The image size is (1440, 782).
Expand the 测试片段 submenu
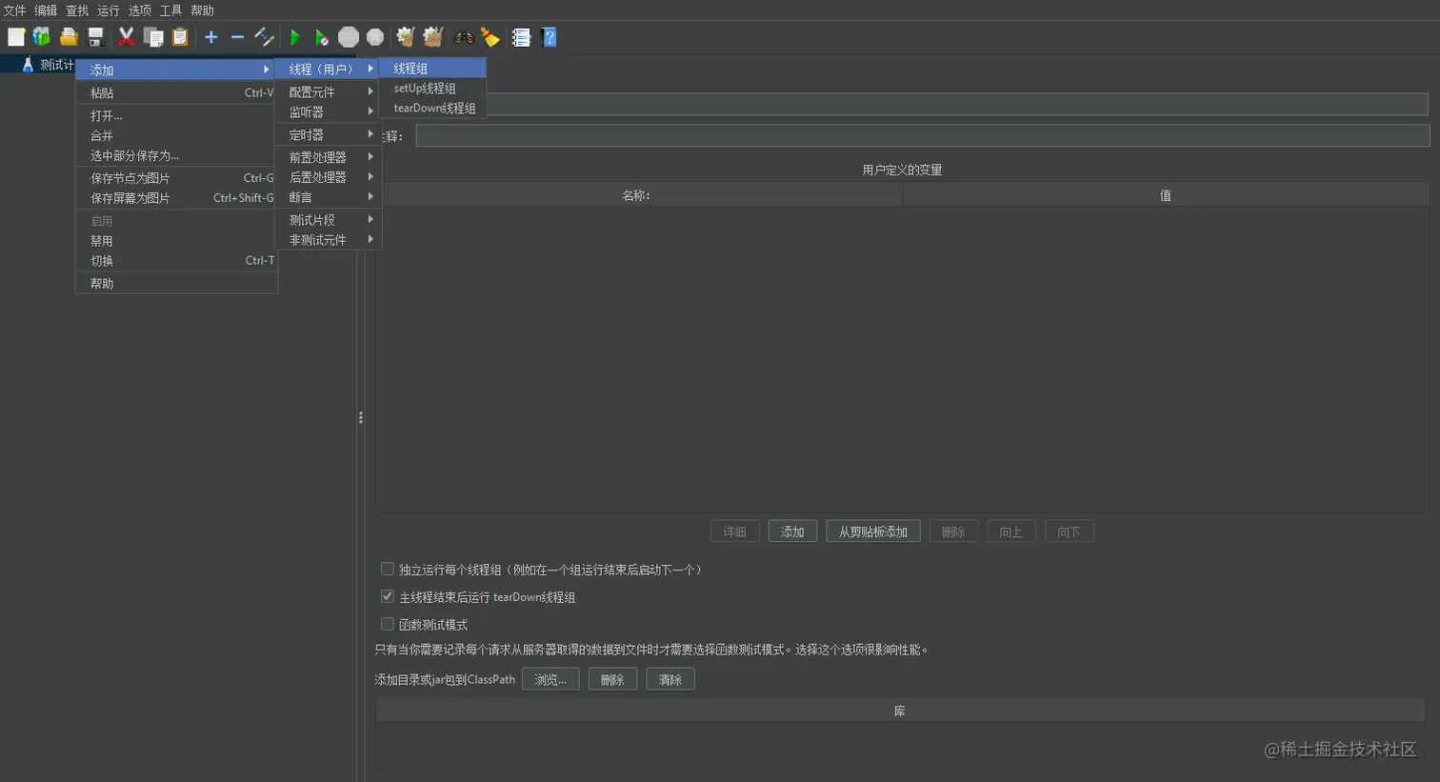(x=328, y=219)
